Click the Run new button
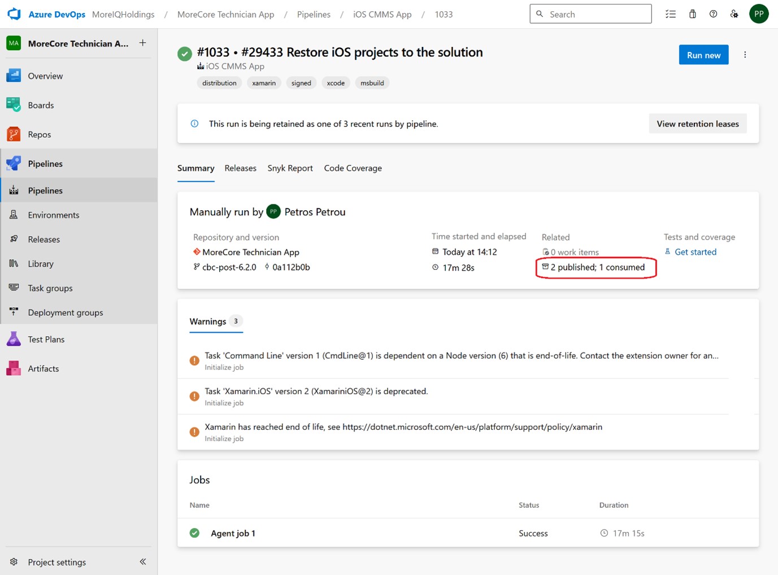Screen dimensions: 778x575 703,55
